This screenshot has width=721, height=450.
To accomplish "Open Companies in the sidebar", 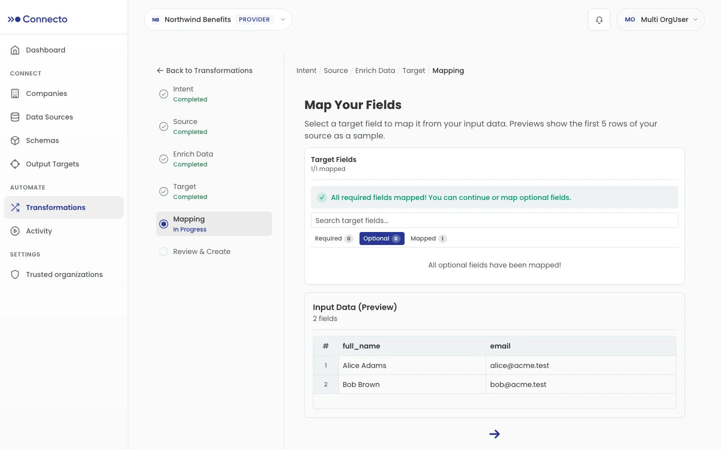I will click(x=64, y=93).
